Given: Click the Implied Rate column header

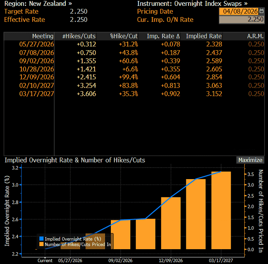Looking at the screenshot, I should [x=204, y=36].
